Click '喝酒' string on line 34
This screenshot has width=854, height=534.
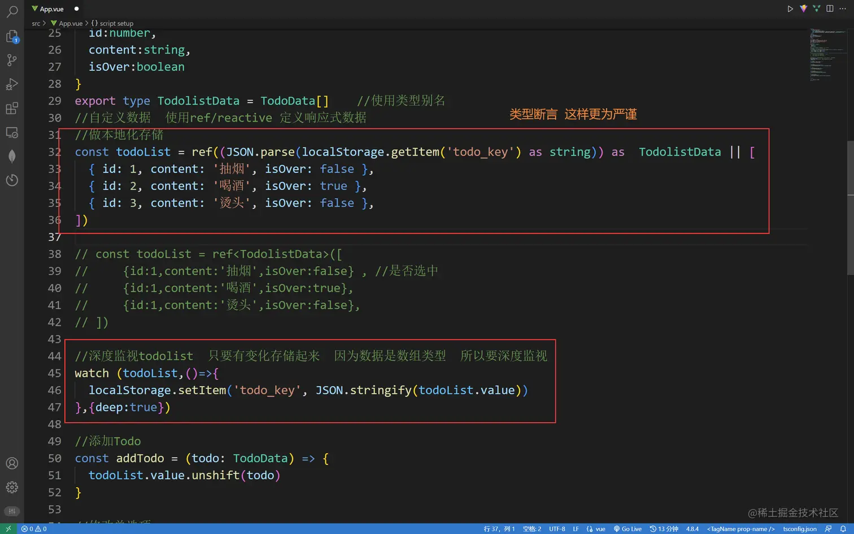pos(232,186)
